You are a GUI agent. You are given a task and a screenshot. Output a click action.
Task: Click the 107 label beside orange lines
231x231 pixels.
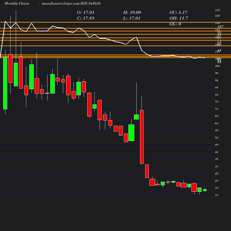pos(220,27)
